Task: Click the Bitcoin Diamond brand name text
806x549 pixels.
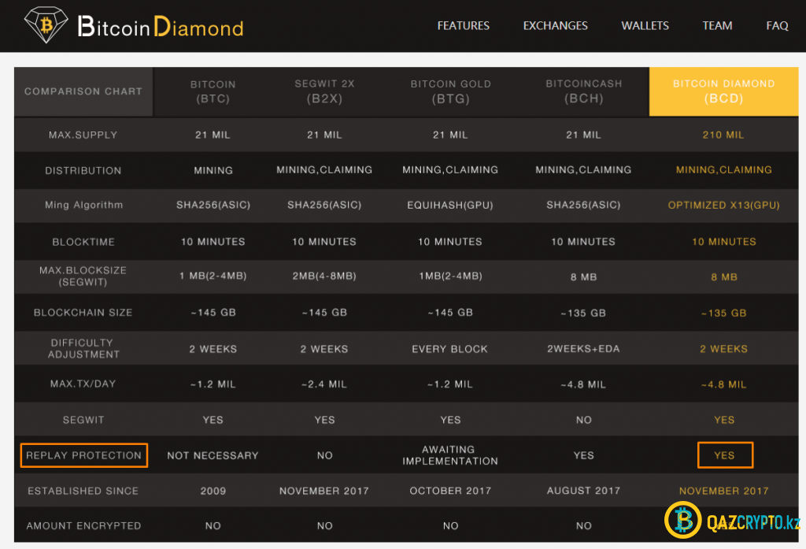Action: point(161,28)
